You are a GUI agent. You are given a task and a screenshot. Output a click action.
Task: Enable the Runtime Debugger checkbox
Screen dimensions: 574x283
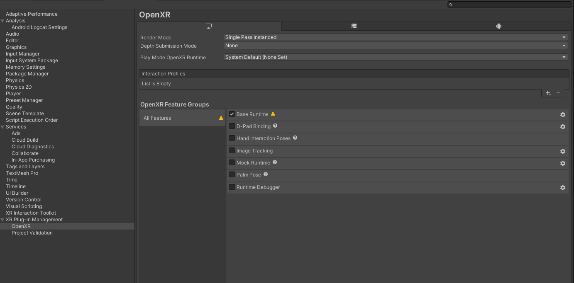pyautogui.click(x=232, y=187)
